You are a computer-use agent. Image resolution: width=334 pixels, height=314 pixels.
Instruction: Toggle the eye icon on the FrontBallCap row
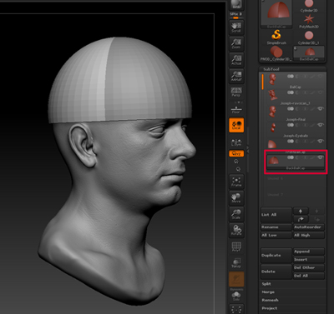click(321, 141)
